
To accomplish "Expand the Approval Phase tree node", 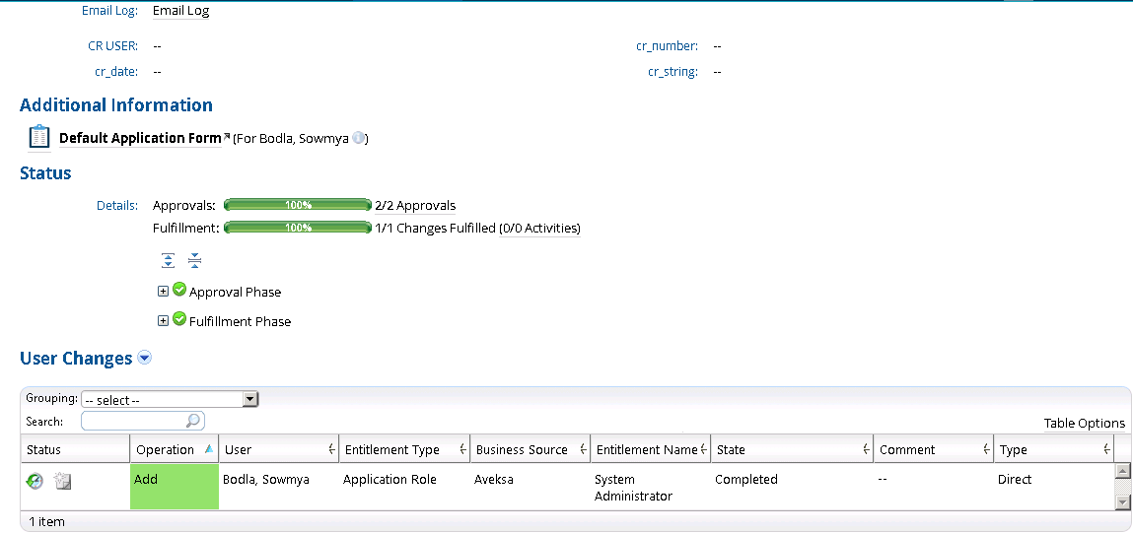I will coord(164,292).
